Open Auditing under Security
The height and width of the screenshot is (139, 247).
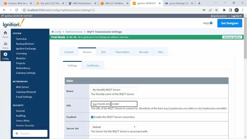point(21,116)
